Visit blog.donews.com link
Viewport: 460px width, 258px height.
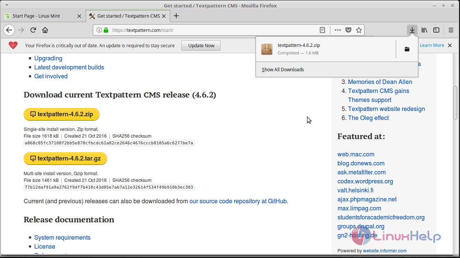coord(361,163)
